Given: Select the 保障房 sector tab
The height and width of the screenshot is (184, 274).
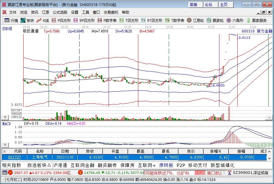Looking at the screenshot, I should [127, 165].
